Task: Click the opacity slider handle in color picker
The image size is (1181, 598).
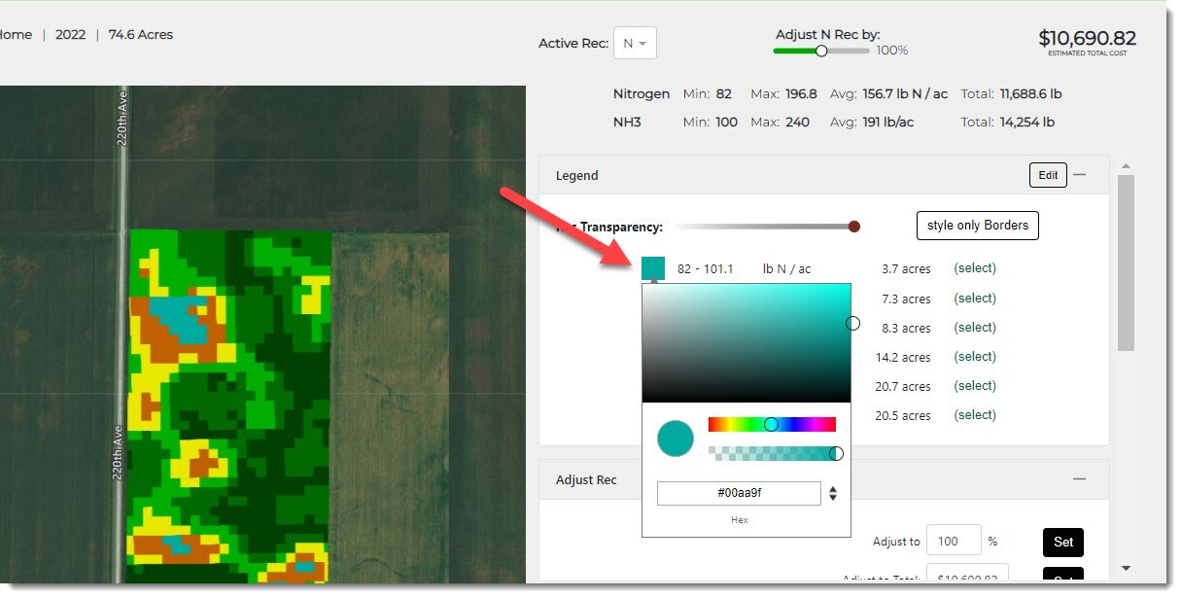Action: pos(836,453)
